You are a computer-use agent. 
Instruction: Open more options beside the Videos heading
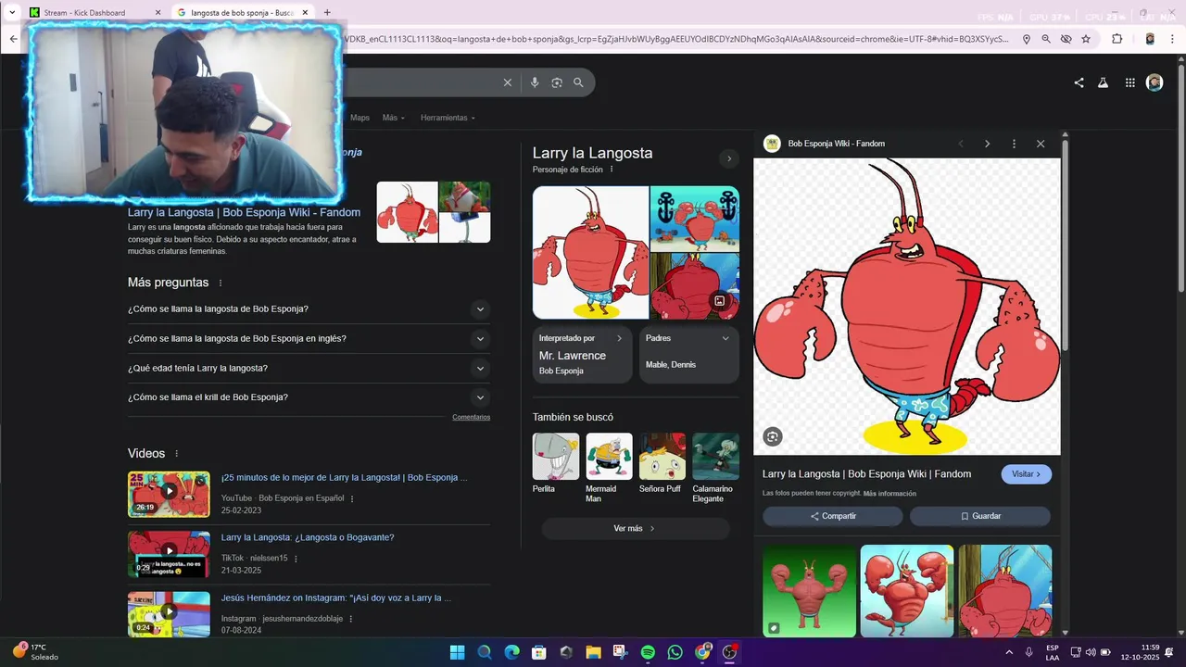[x=176, y=454]
